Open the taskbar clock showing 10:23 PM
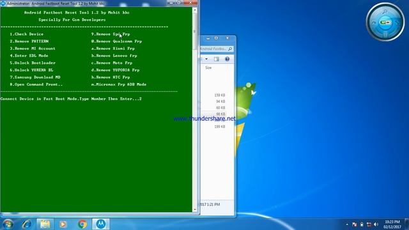The height and width of the screenshot is (230, 409). tap(392, 224)
